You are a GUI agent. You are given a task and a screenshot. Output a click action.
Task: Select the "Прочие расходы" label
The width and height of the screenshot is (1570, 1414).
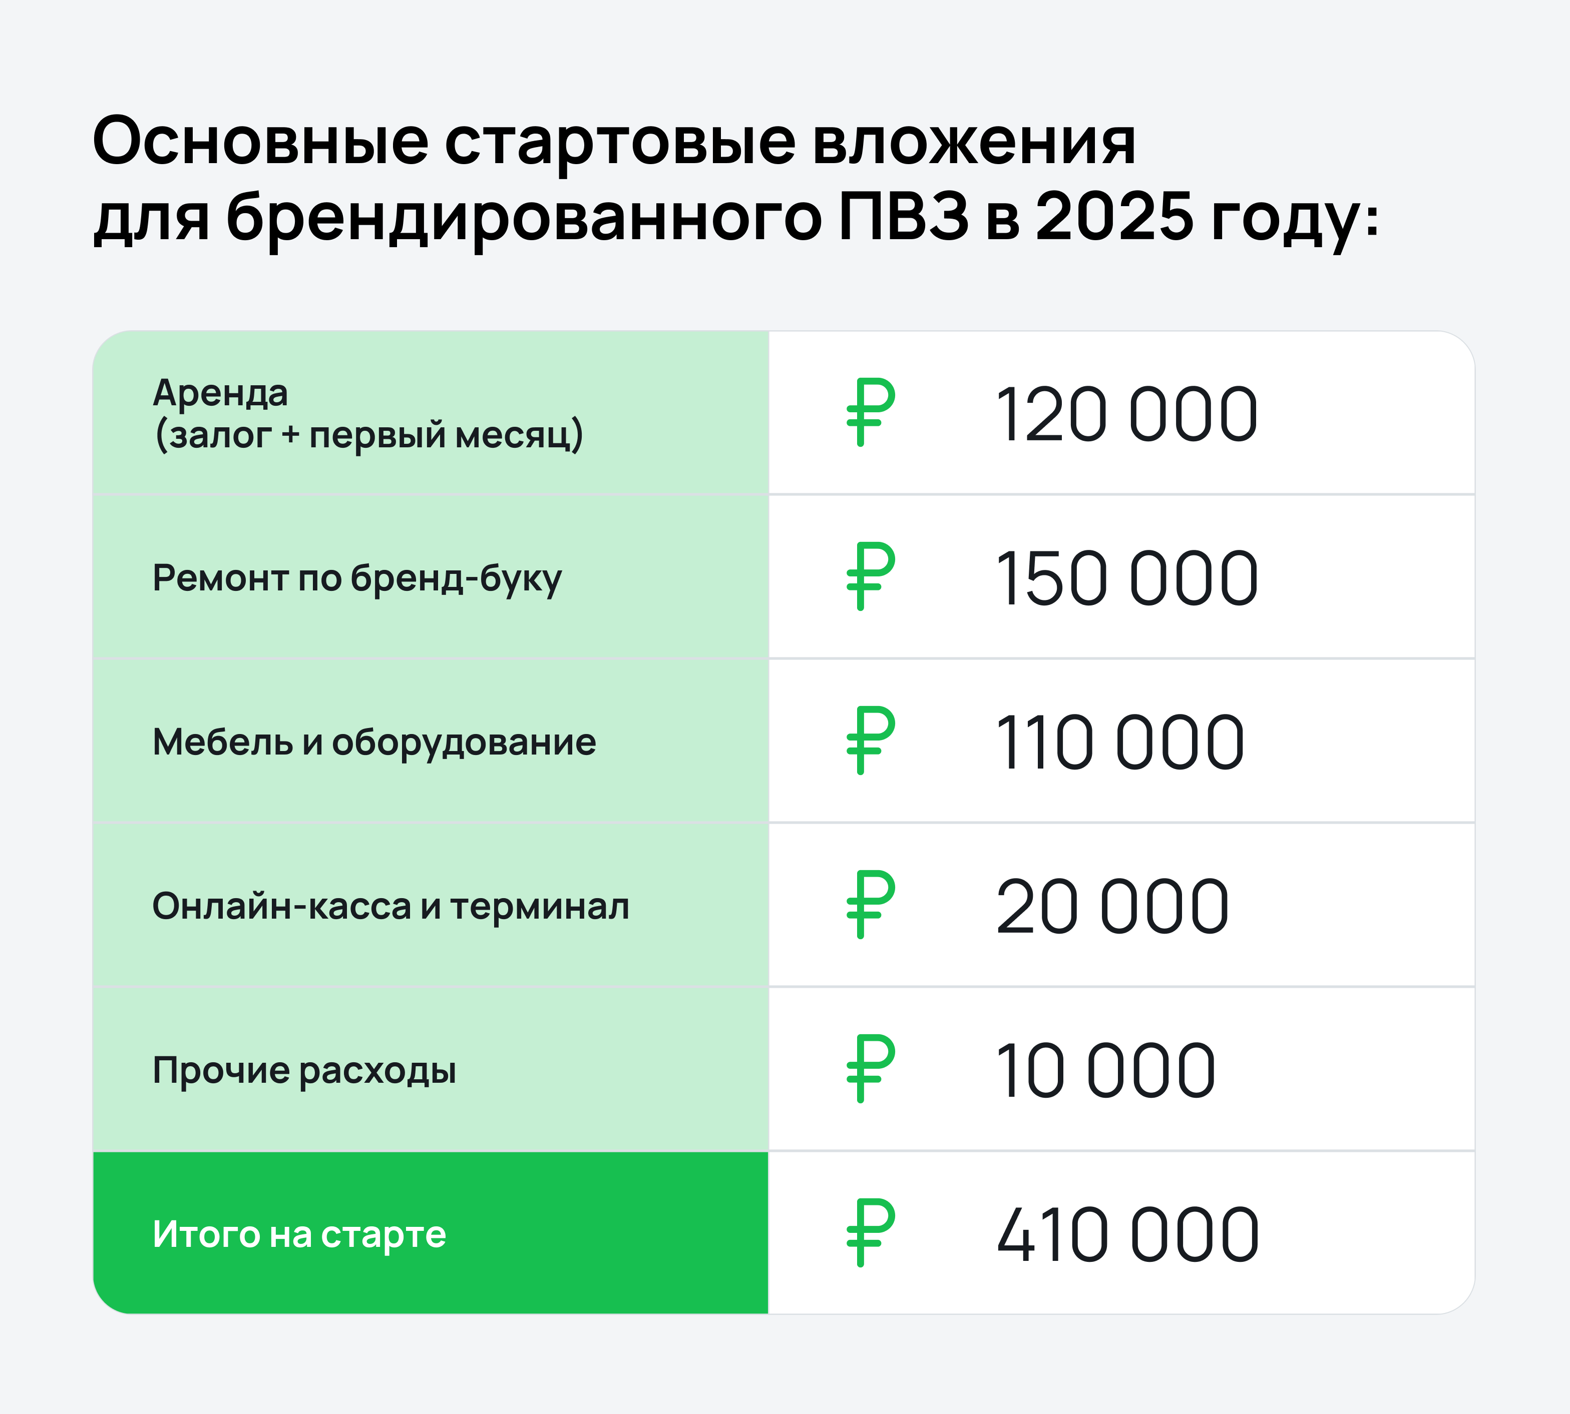pyautogui.click(x=304, y=1071)
